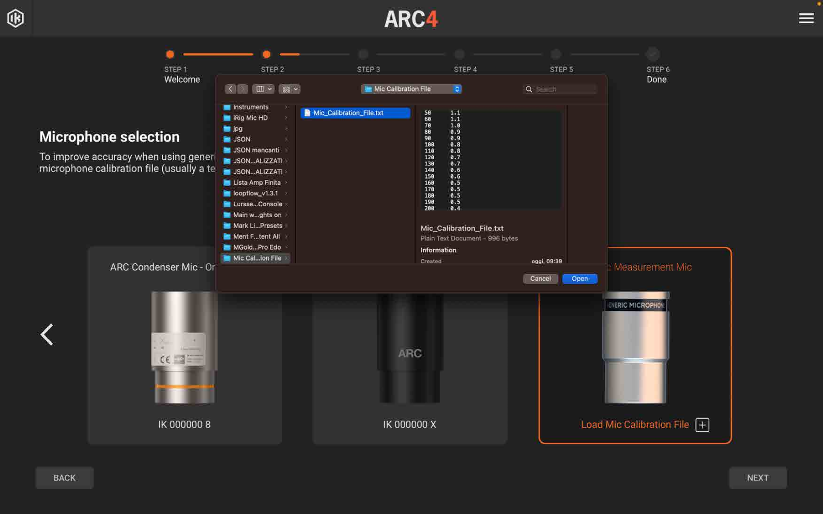This screenshot has height=514, width=823.
Task: Click the Step 5 progress marker
Action: coord(556,54)
